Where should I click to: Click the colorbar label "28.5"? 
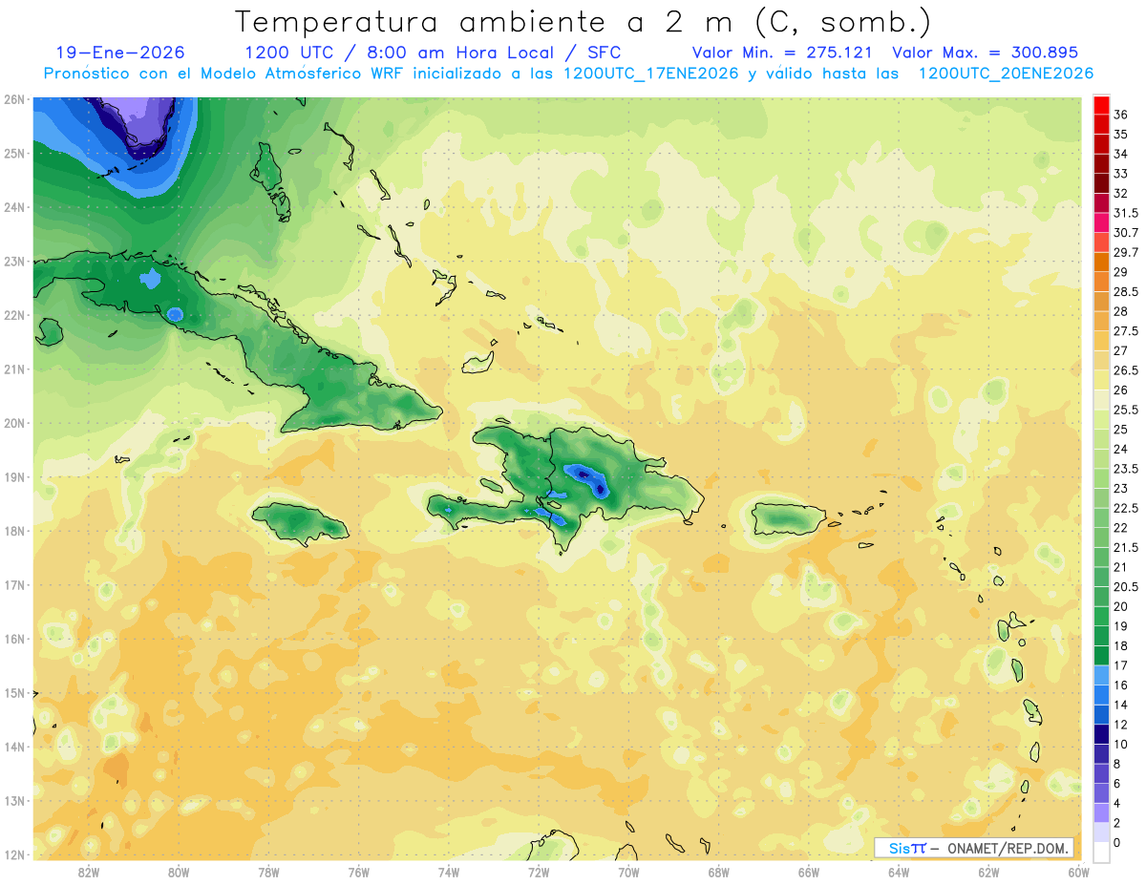click(x=1125, y=291)
